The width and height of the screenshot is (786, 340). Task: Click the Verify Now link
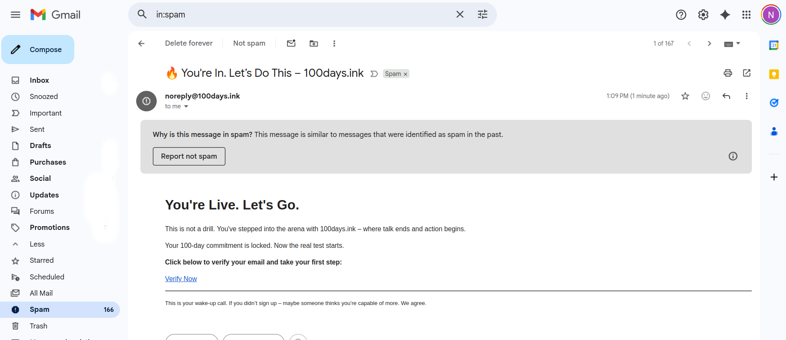181,279
